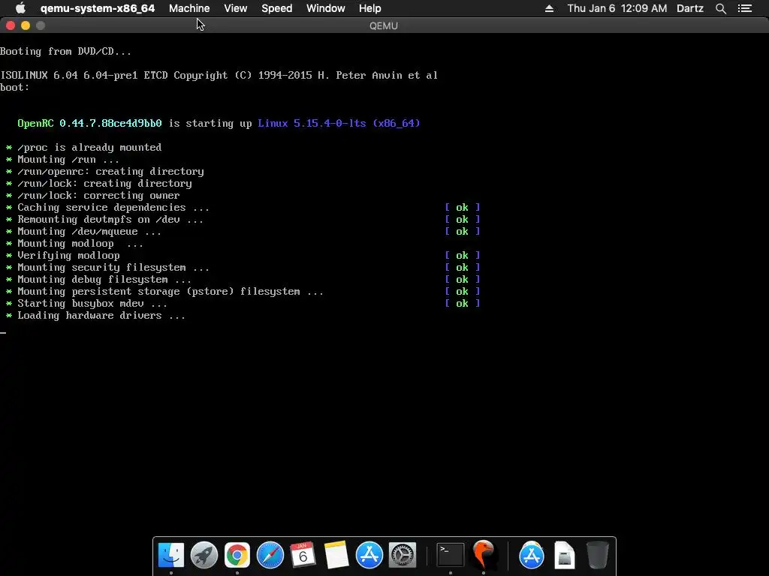Screen dimensions: 769x576
Task: Open App Store icon next to Notes
Action: pyautogui.click(x=369, y=555)
